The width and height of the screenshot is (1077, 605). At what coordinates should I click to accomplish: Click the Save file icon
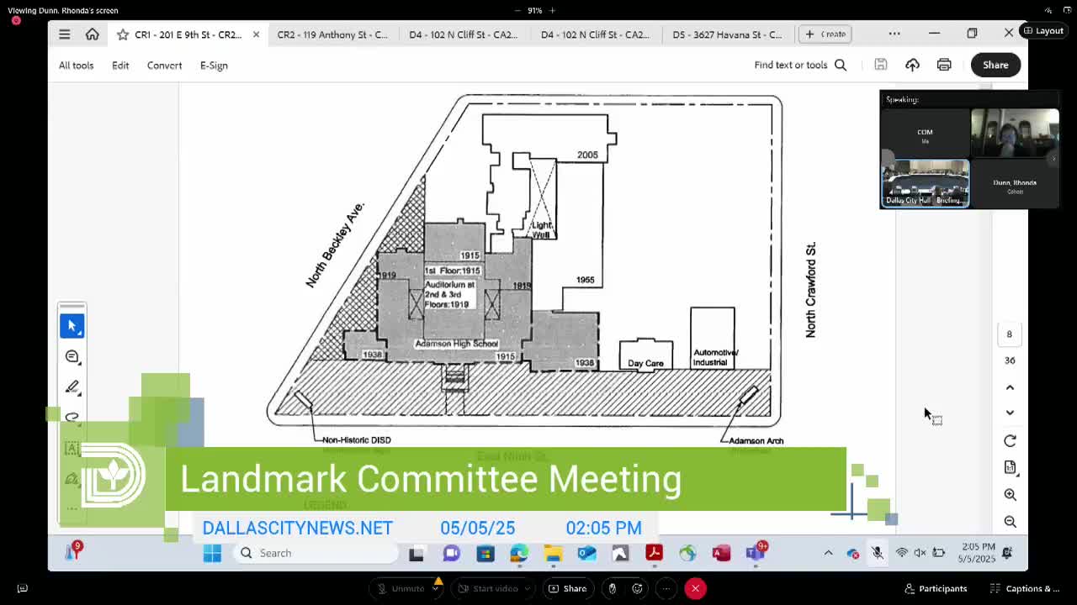(880, 65)
